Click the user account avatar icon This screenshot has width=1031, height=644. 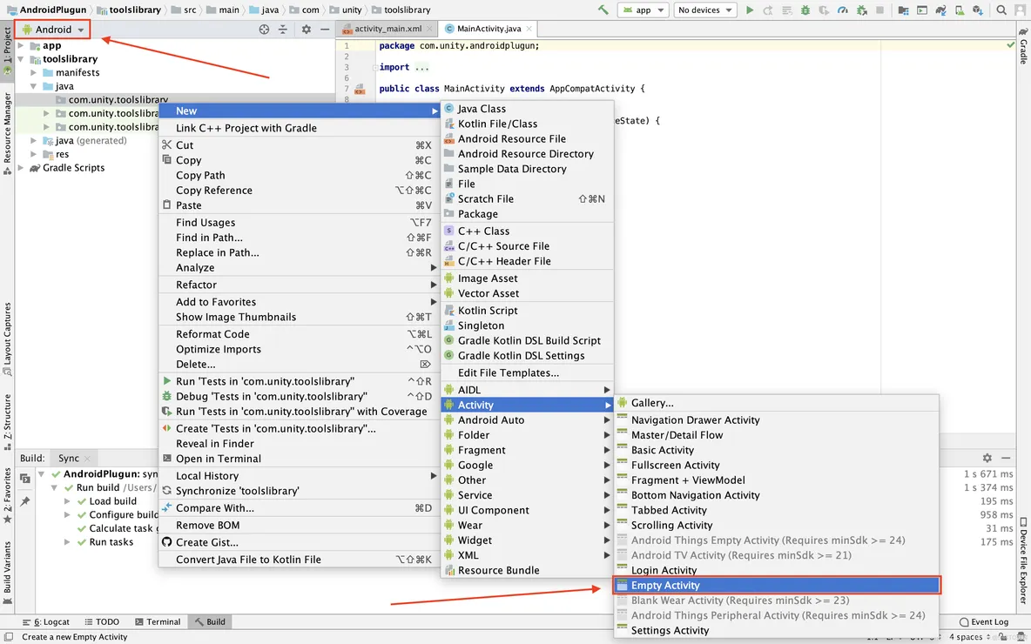[x=1020, y=10]
